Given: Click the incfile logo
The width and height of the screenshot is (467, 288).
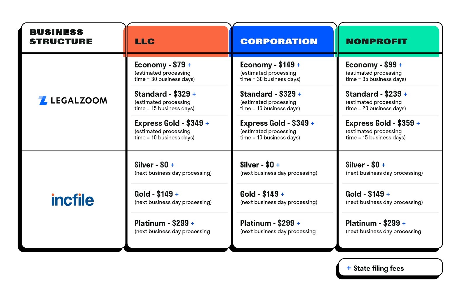Looking at the screenshot, I should (73, 200).
